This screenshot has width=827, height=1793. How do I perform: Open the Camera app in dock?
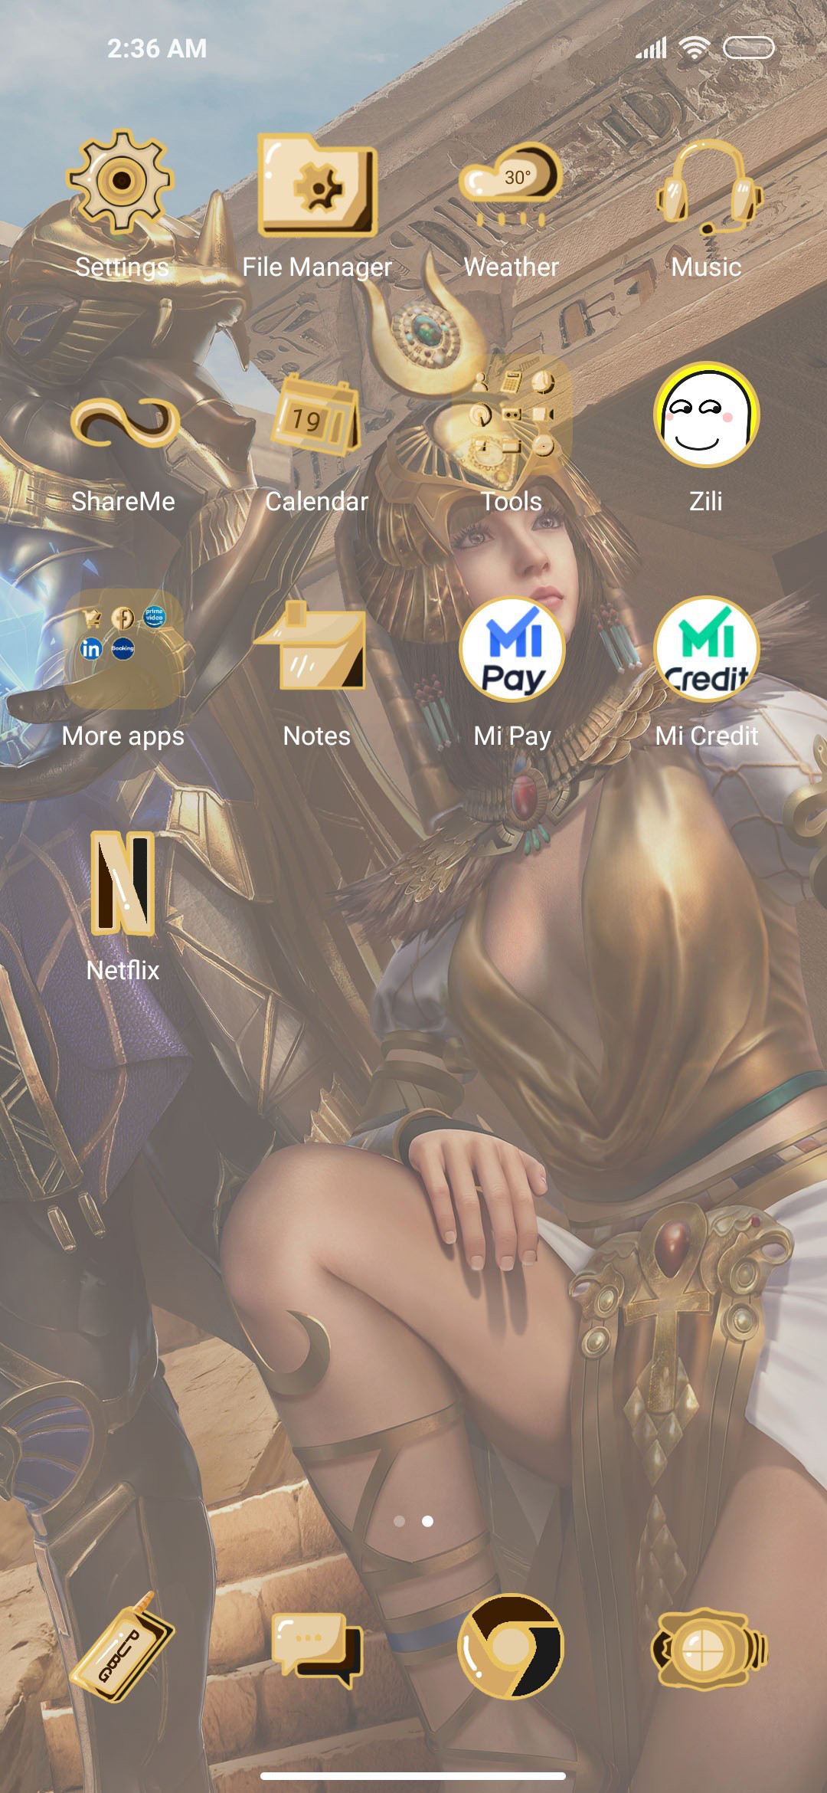(709, 1648)
